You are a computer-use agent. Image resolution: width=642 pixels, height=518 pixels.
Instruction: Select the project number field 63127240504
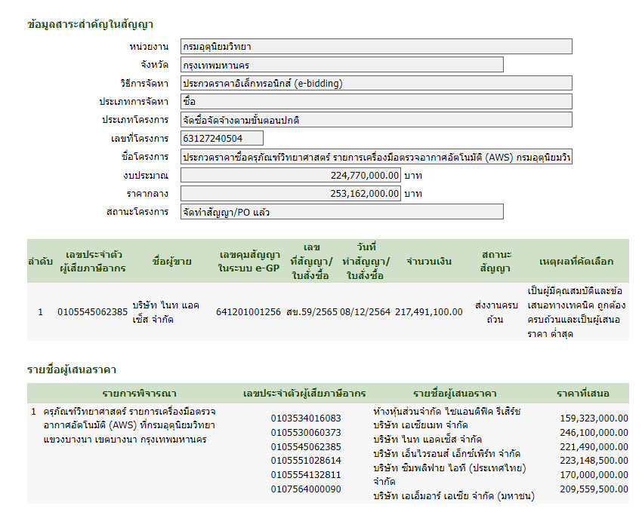click(x=222, y=138)
